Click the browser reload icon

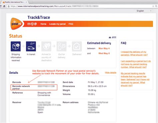(1, 6)
